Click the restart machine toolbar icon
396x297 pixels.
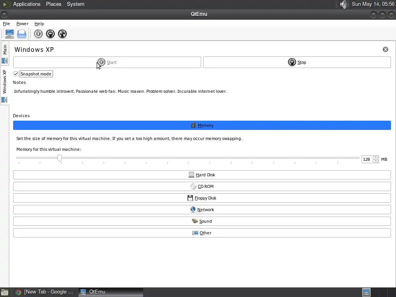point(62,34)
